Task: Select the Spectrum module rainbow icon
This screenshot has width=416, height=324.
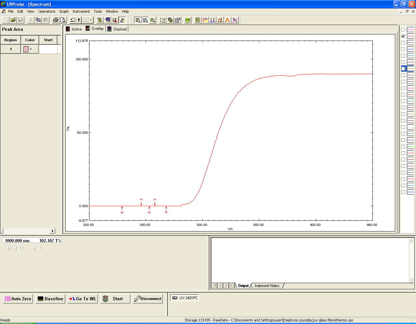Action: [x=122, y=20]
